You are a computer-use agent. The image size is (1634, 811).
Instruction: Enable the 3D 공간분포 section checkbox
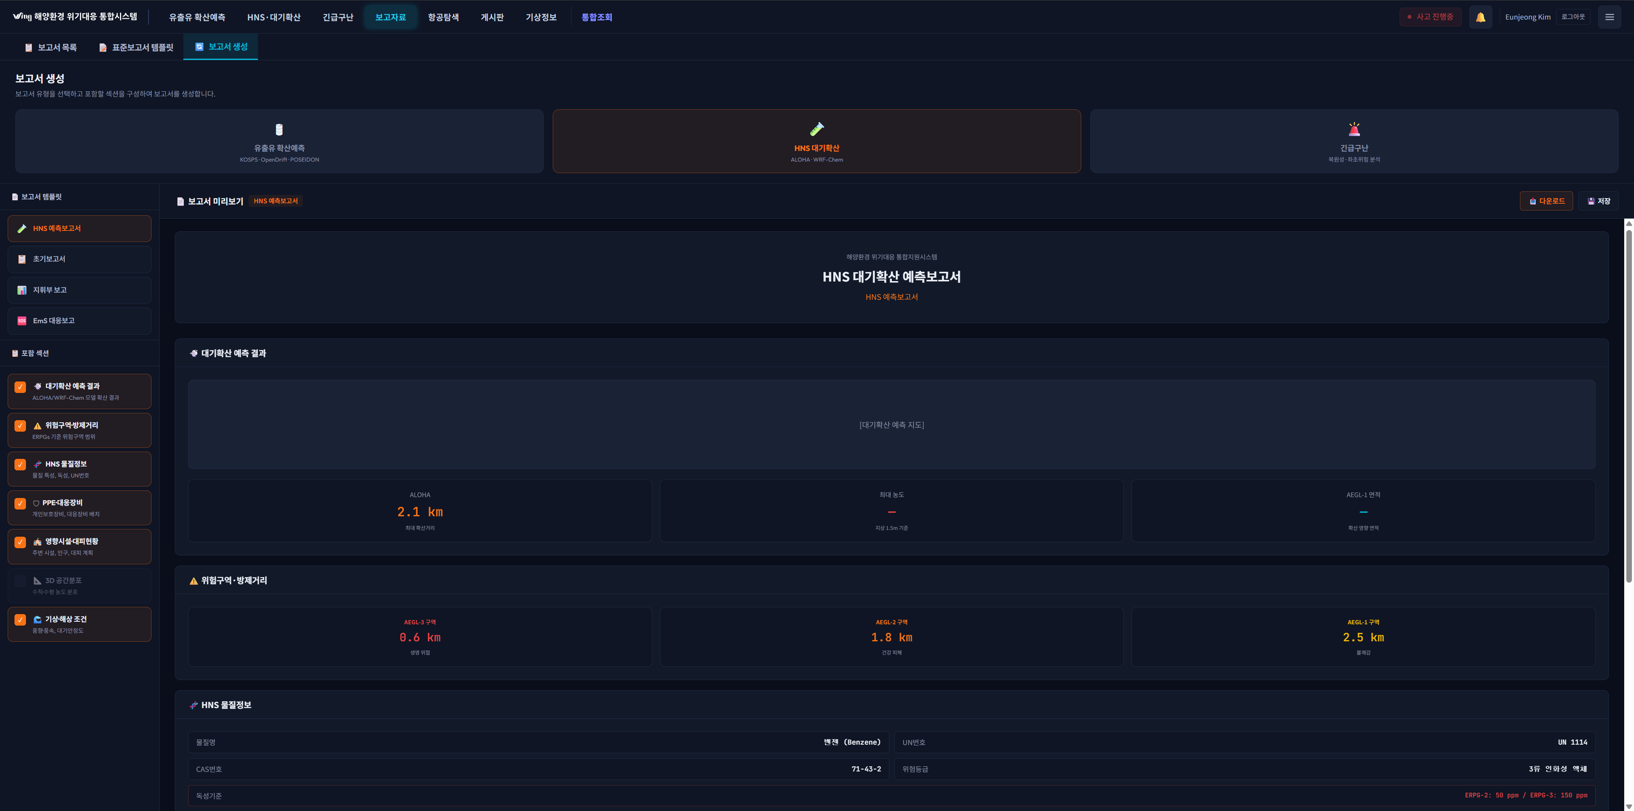click(x=20, y=581)
